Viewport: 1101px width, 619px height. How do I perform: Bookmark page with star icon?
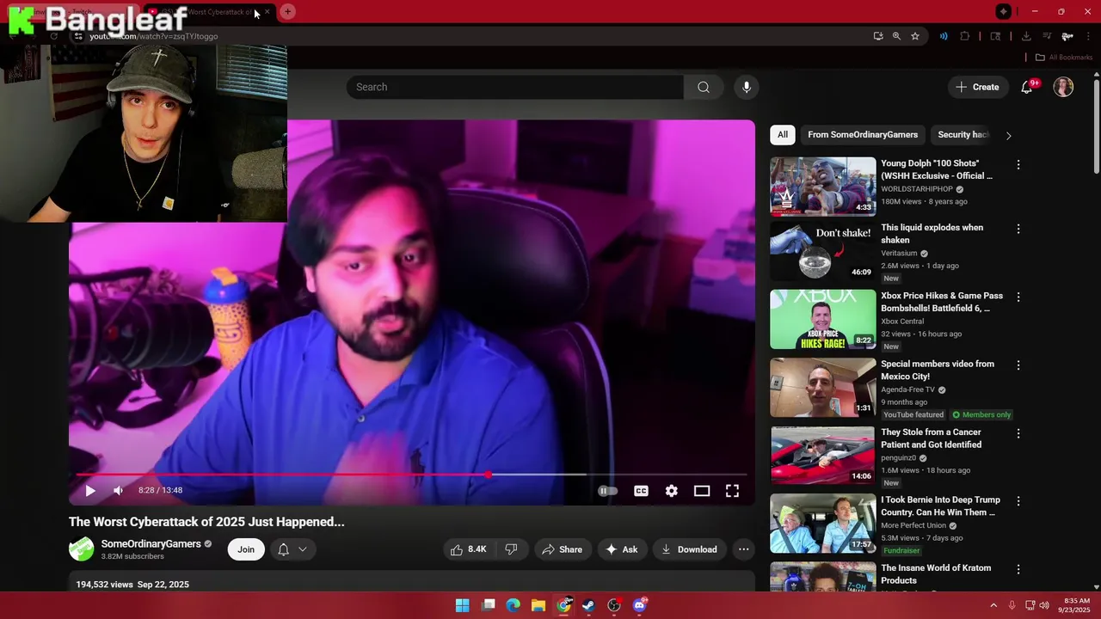click(x=915, y=36)
